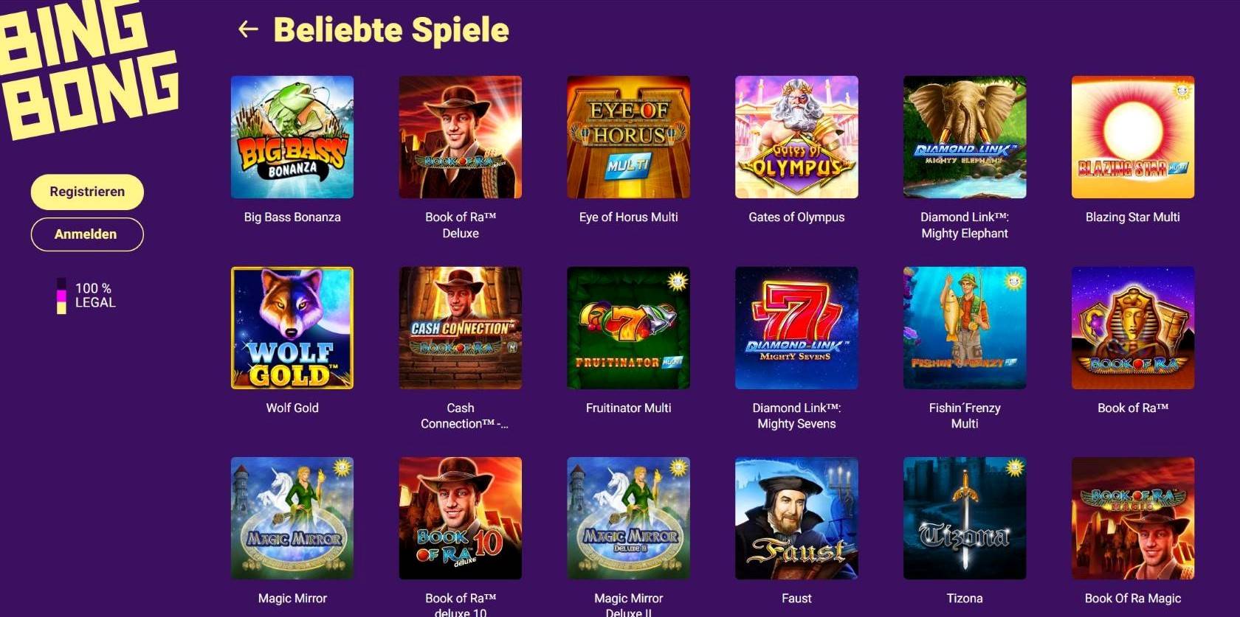Open the Fishin' Frenzy Multi thumbnail

965,328
